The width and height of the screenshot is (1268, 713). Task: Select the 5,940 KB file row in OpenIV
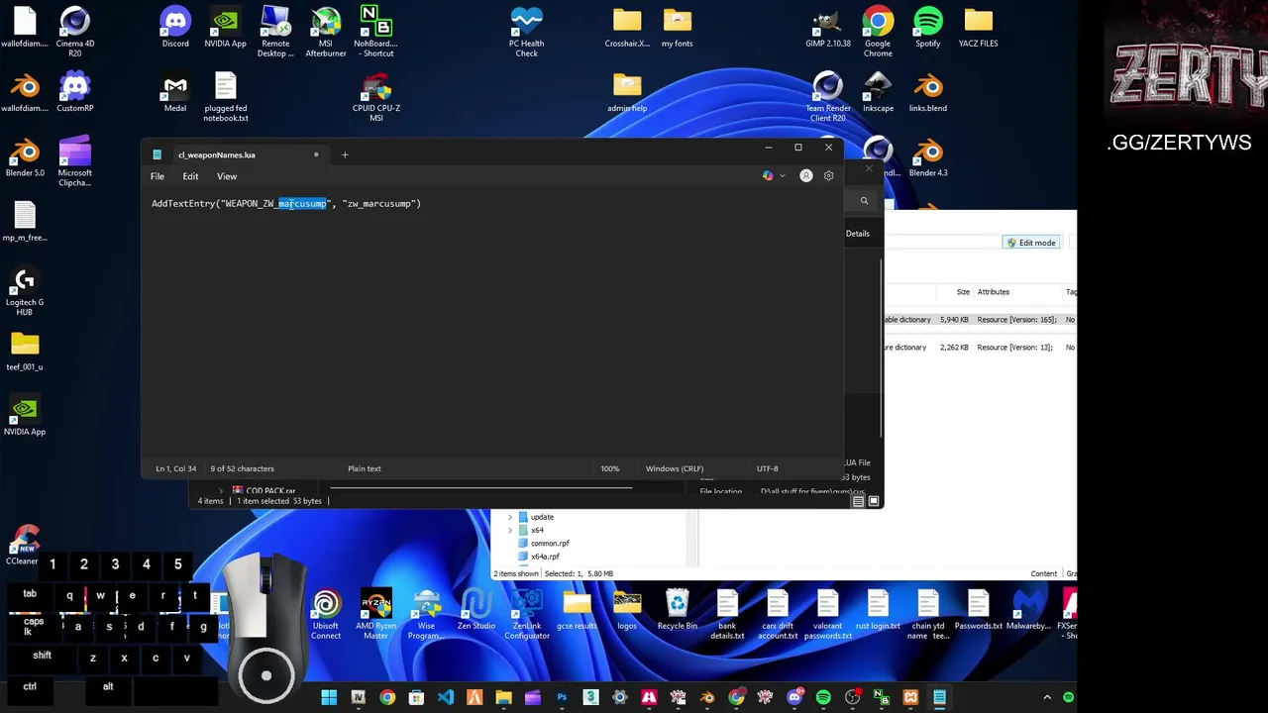click(x=979, y=320)
